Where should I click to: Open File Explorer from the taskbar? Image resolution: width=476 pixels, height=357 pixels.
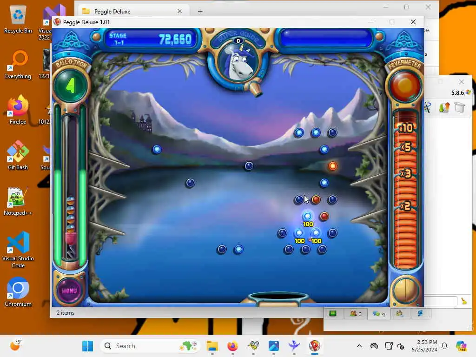(x=212, y=346)
